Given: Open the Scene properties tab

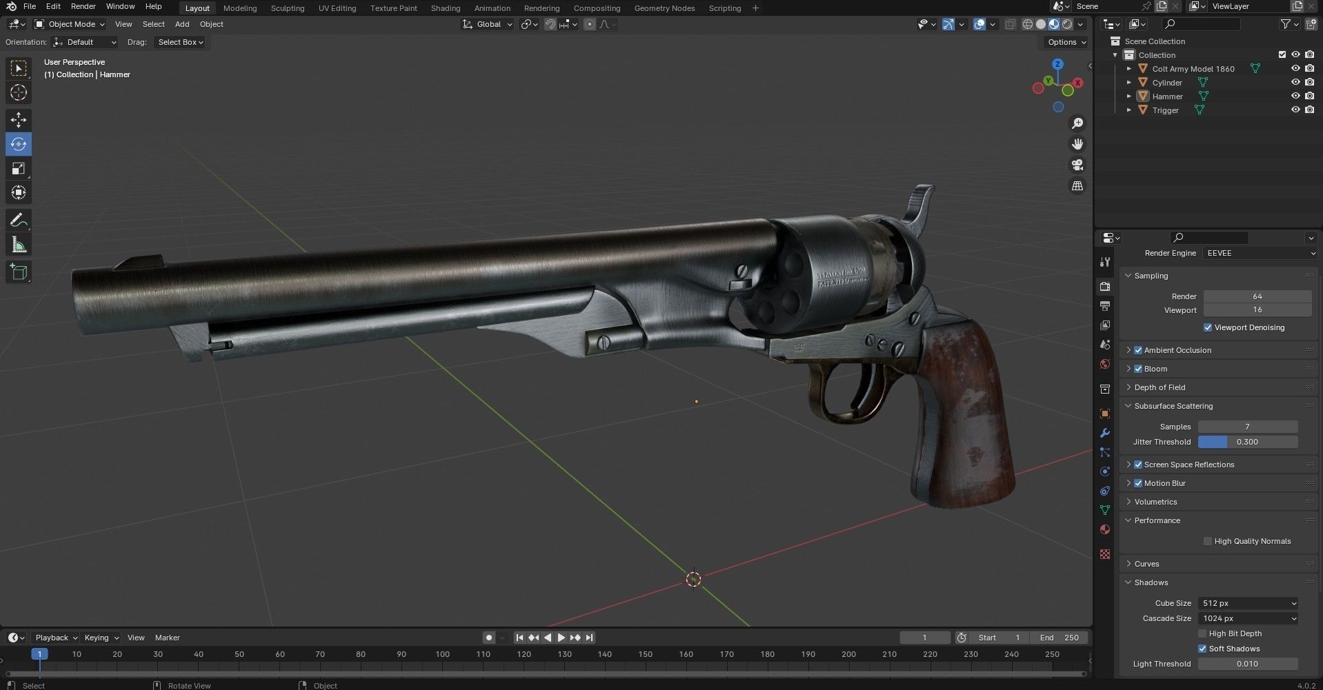Looking at the screenshot, I should click(1105, 344).
